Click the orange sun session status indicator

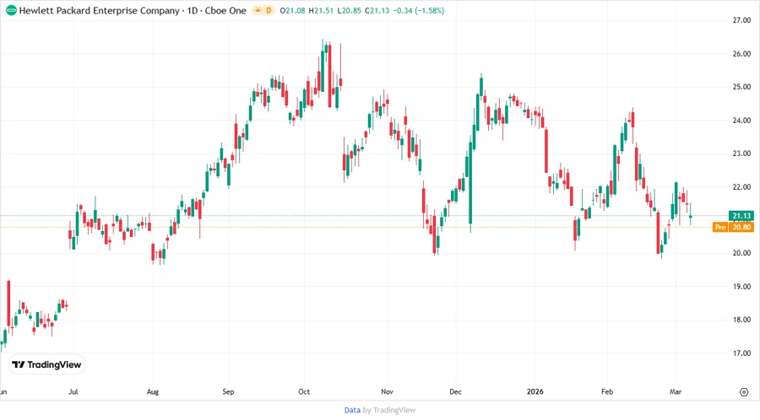pos(258,10)
